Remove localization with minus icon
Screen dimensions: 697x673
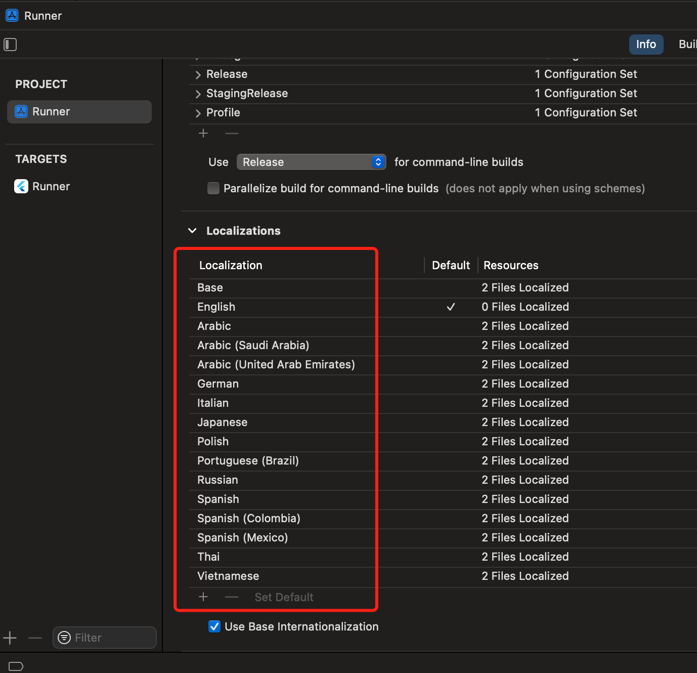tap(232, 597)
